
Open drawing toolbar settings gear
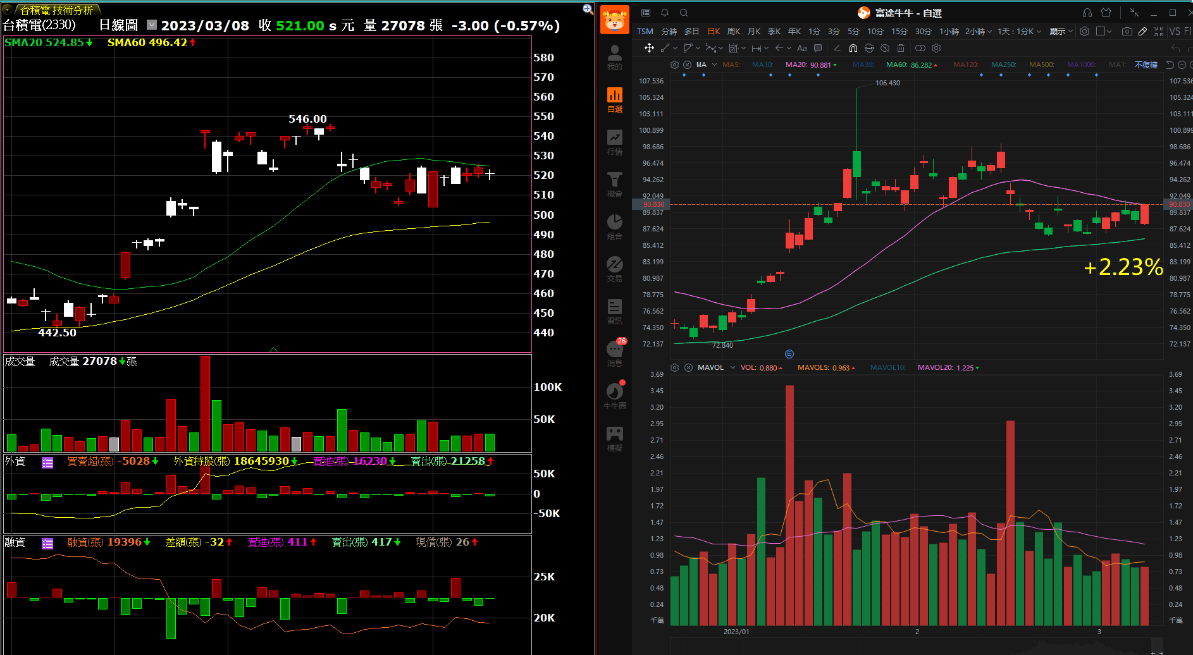pyautogui.click(x=936, y=48)
